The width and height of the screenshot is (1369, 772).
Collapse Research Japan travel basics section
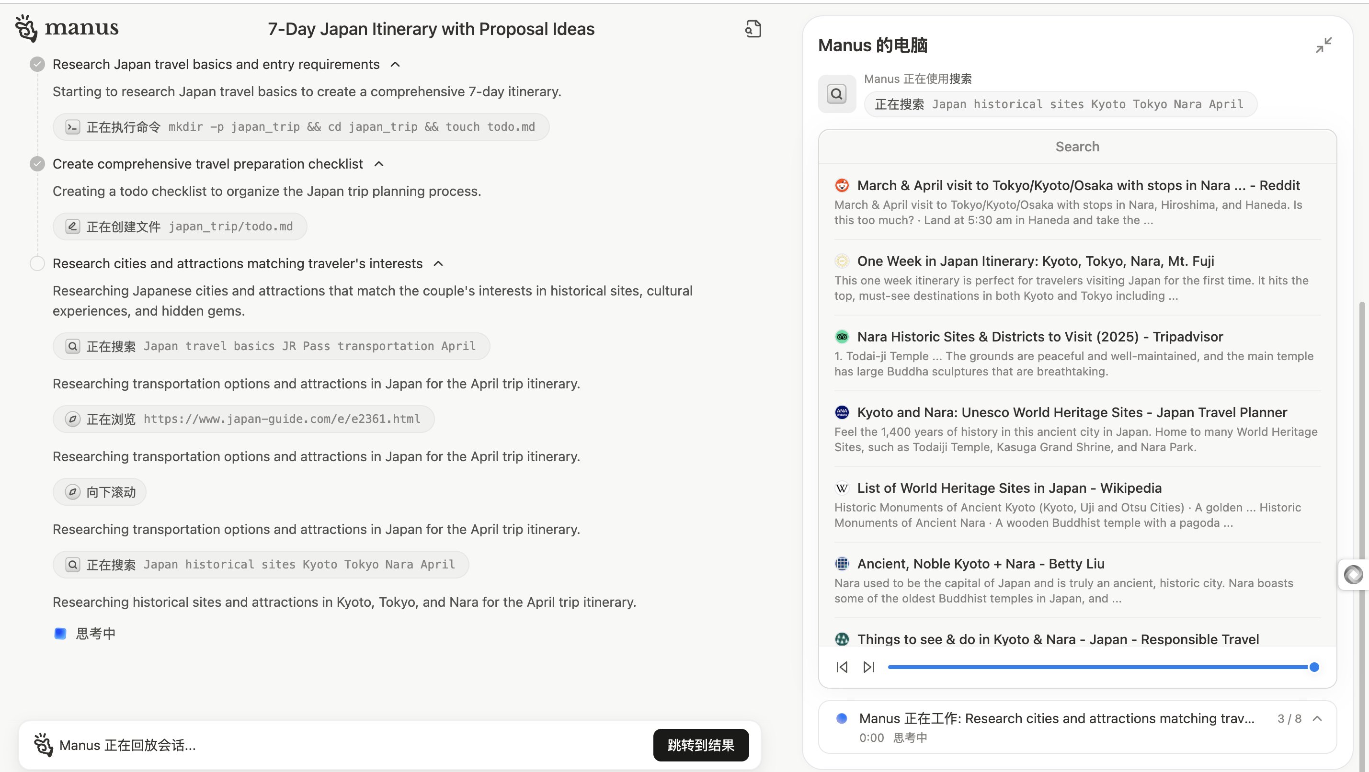click(x=395, y=64)
